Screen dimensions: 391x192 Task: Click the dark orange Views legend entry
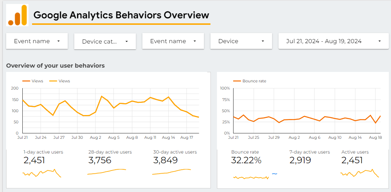point(33,81)
